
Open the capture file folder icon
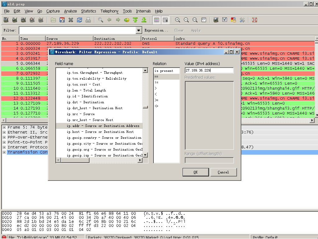pos(53,20)
